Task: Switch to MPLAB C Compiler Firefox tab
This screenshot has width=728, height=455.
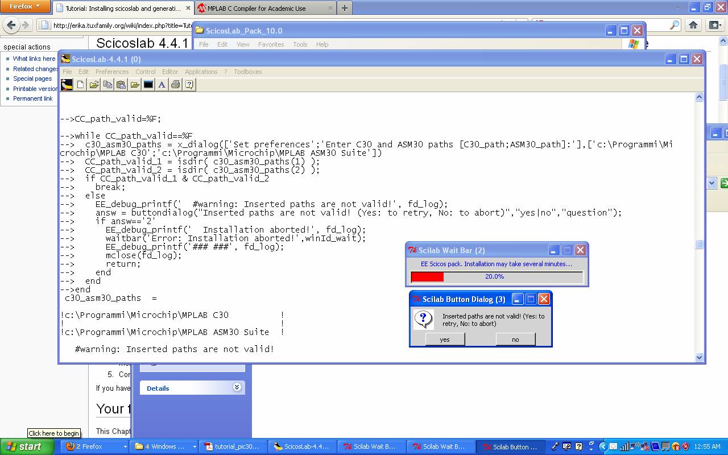Action: point(265,9)
